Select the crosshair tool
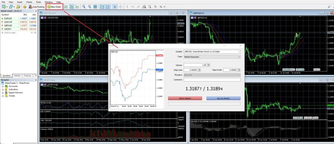 tap(121, 7)
